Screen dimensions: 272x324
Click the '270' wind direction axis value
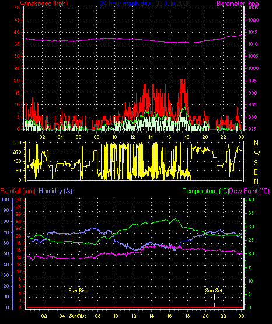(17, 152)
